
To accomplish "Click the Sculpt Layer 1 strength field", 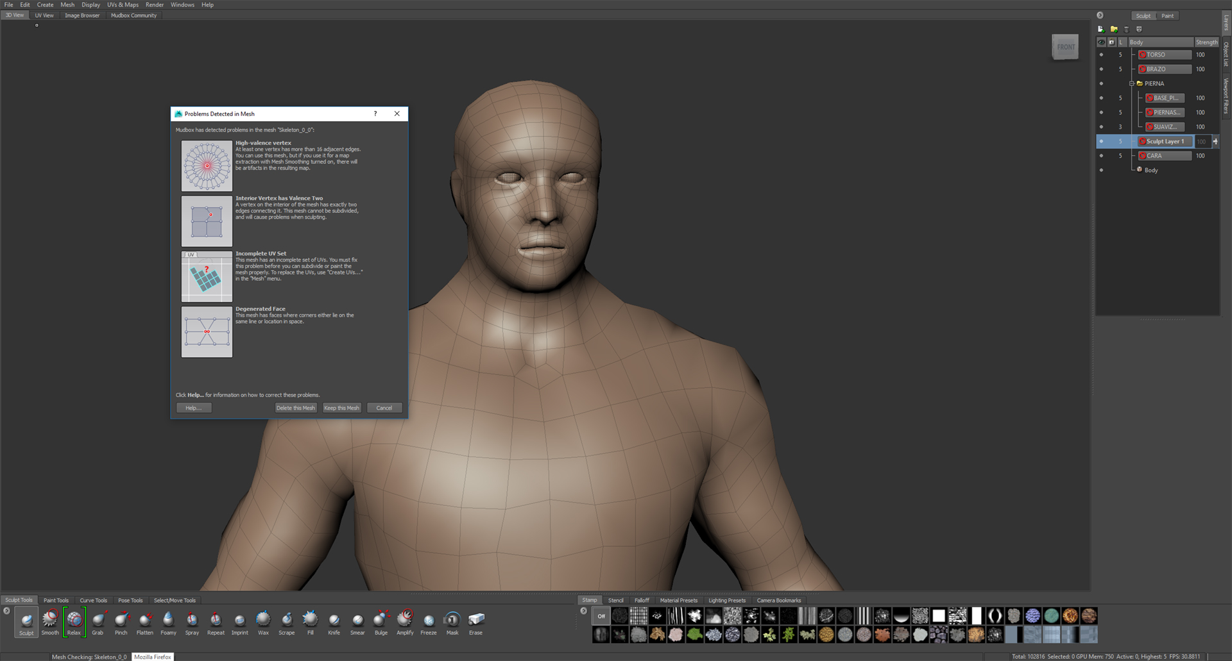I will click(x=1201, y=142).
